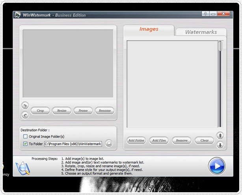Image resolution: width=242 pixels, height=195 pixels.
Task: Click the destination folder path field
Action: point(73,144)
